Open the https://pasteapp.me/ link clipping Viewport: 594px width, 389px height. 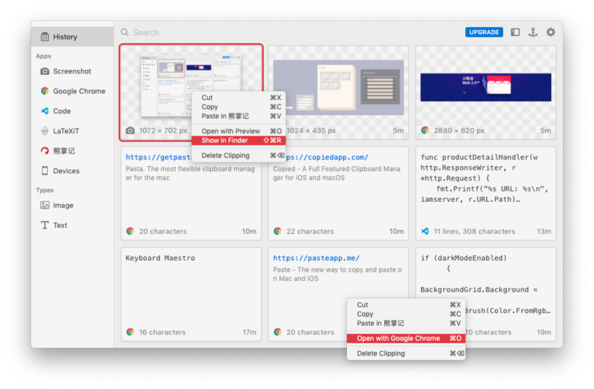317,258
